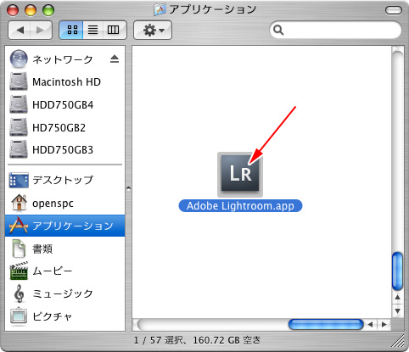Select the Adobe Lightroom app icon
The width and height of the screenshot is (409, 352).
click(x=240, y=174)
